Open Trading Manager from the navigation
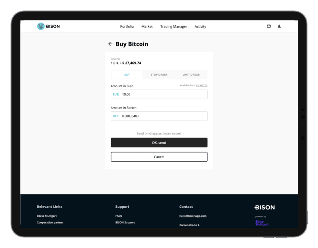This screenshot has width=318, height=248. click(x=173, y=27)
